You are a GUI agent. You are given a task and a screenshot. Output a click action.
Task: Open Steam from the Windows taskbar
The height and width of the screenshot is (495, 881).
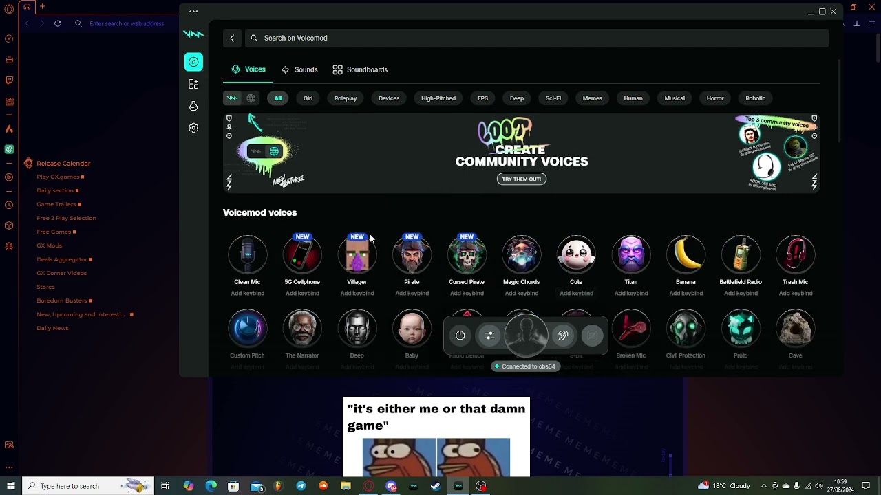[x=436, y=486]
